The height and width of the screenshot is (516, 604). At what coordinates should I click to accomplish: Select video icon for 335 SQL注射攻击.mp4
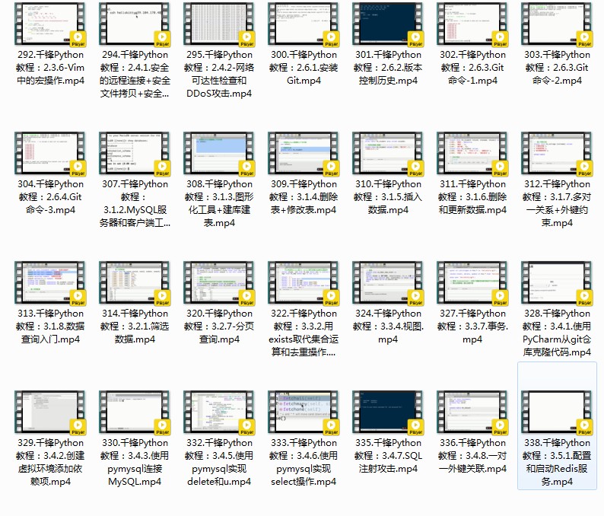388,412
